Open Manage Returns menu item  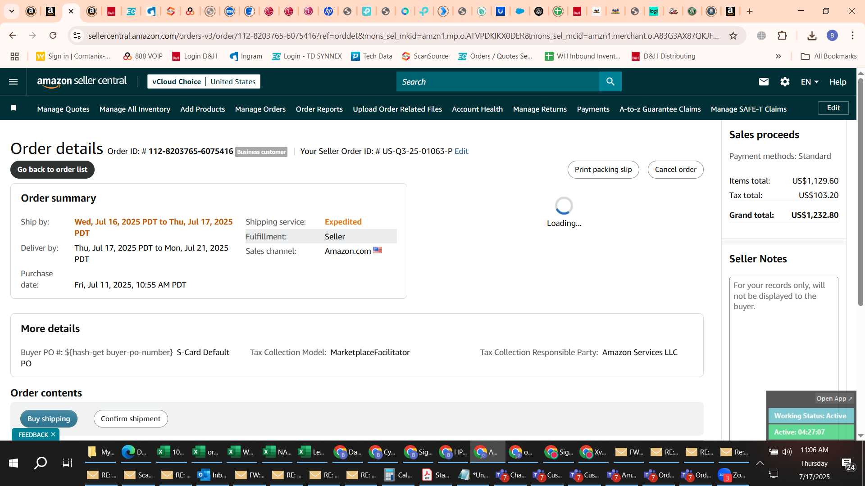click(540, 109)
